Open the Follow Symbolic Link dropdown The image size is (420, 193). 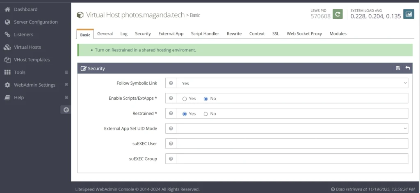click(292, 83)
